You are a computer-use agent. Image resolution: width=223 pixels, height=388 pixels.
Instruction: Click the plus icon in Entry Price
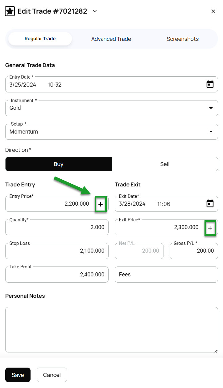point(101,204)
